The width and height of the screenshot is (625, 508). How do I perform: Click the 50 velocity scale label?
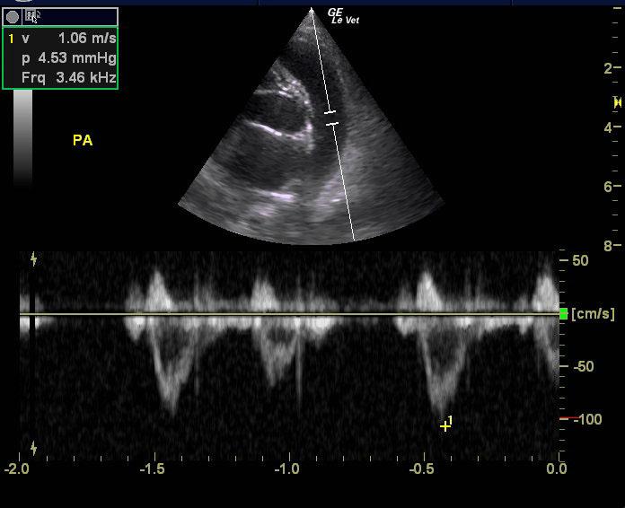tap(580, 260)
